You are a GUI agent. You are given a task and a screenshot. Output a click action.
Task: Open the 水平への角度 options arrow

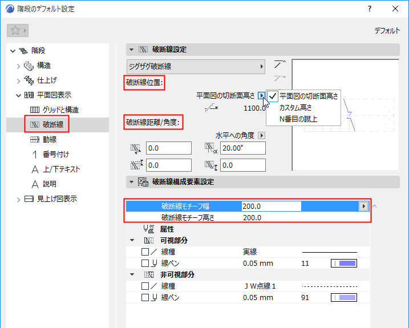[262, 135]
